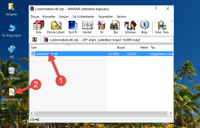Click the disk icon in status bar
The width and height of the screenshot is (200, 128).
pyautogui.click(x=32, y=120)
